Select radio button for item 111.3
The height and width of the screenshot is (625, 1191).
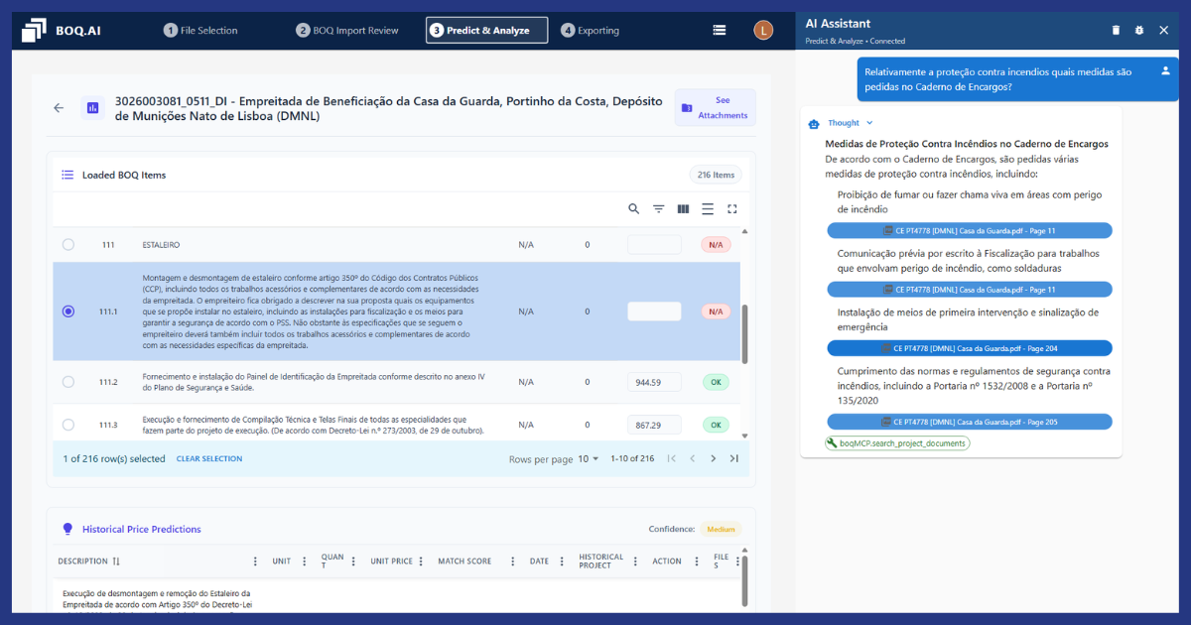point(68,425)
